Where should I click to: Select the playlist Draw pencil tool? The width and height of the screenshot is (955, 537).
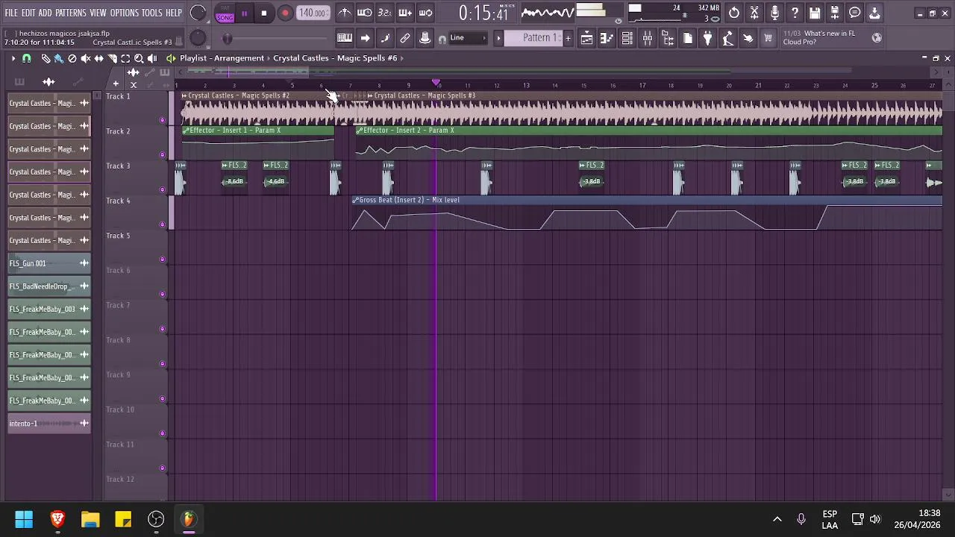46,58
